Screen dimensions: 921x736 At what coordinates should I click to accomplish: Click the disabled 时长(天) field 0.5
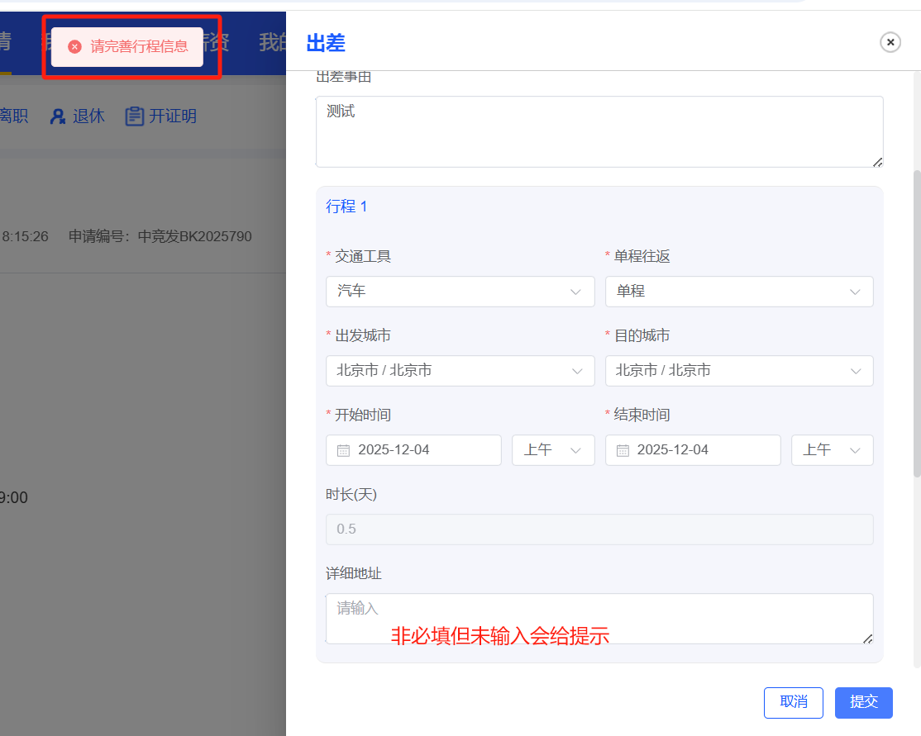[599, 529]
